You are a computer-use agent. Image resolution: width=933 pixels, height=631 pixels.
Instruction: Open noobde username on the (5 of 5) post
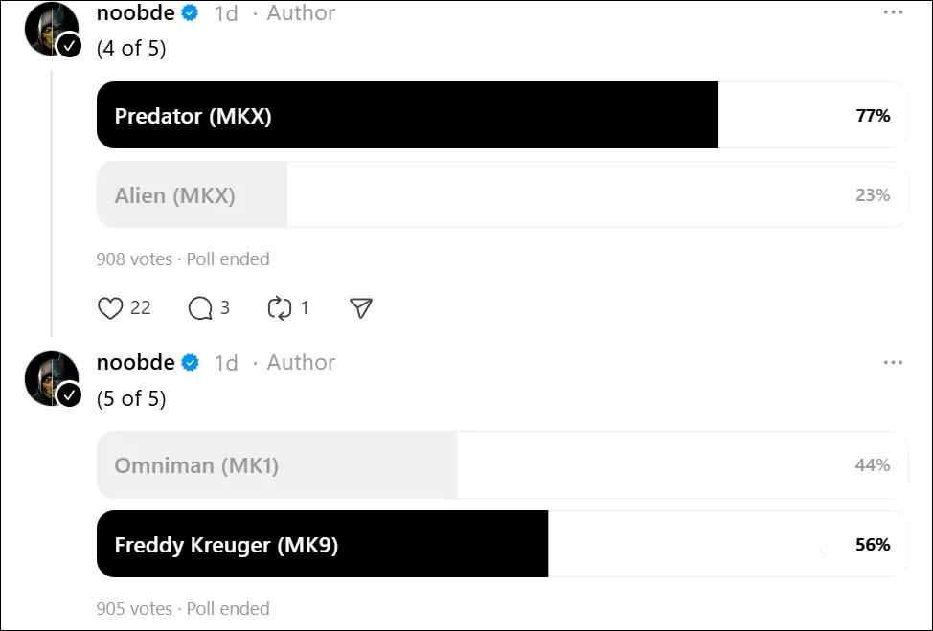135,363
